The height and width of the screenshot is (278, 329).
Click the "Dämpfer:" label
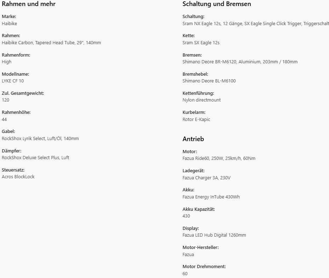pos(12,151)
